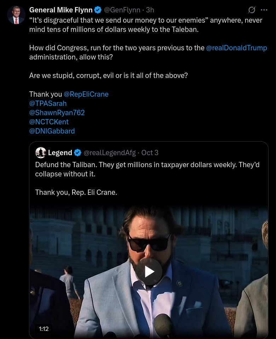Click the @realLegendAfg handle
The height and width of the screenshot is (339, 276).
pos(110,153)
